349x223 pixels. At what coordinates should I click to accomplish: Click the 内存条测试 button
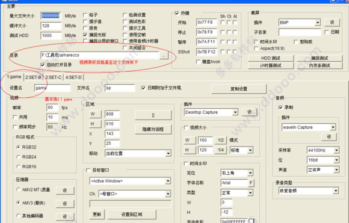pos(320,66)
